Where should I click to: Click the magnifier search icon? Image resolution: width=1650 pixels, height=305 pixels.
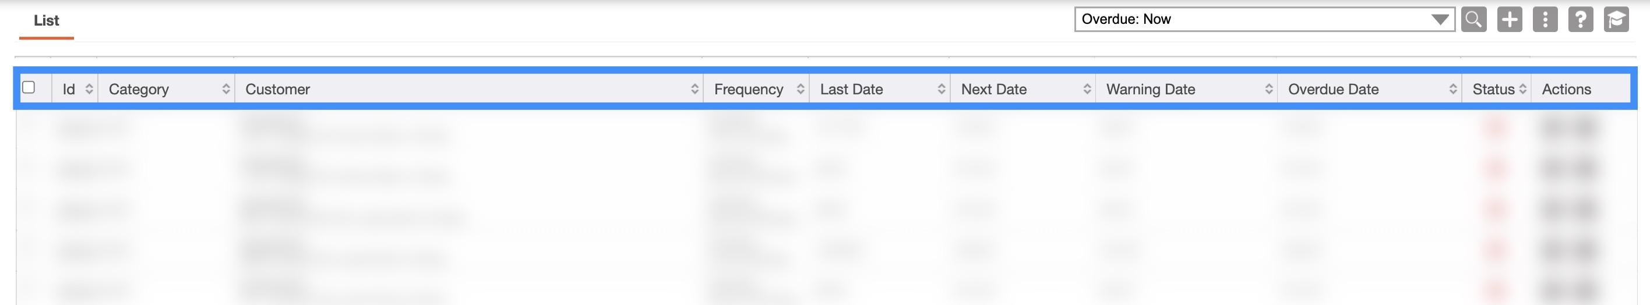pyautogui.click(x=1473, y=19)
